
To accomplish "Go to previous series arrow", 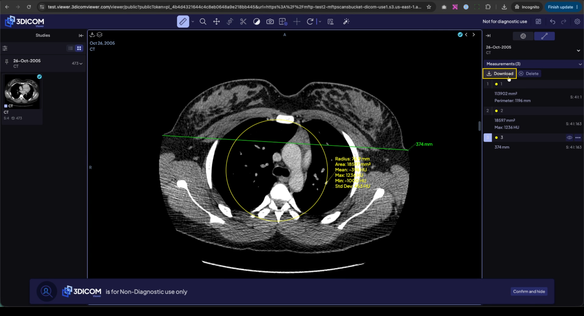I will pos(466,35).
